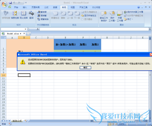The width and height of the screenshot is (152, 126).
Task: Click Protect and Share Workbook
Action: (x=133, y=12)
